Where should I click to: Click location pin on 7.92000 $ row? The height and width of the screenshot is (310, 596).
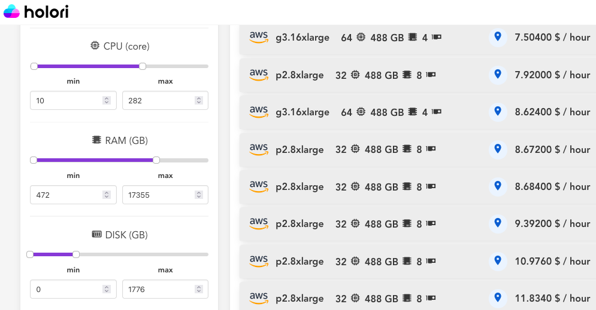coord(497,75)
